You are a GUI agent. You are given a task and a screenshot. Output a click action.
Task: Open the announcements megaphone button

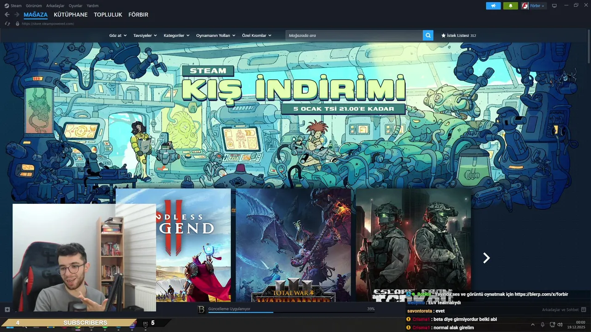pos(493,6)
